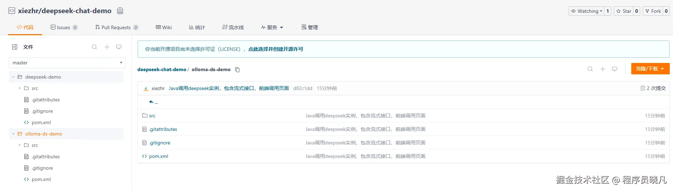Open the 统计 tab
The height and width of the screenshot is (191, 673).
(x=197, y=27)
